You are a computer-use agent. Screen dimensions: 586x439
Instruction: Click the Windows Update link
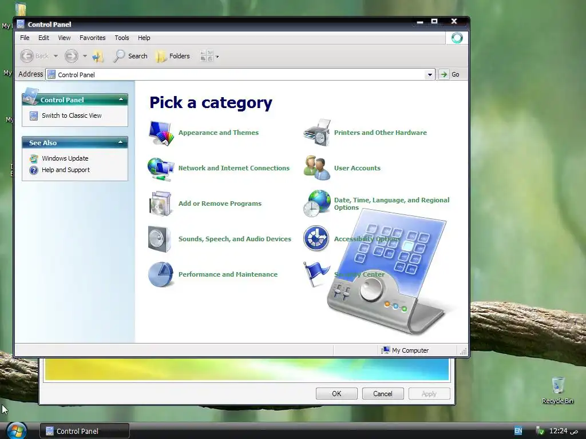coord(65,159)
